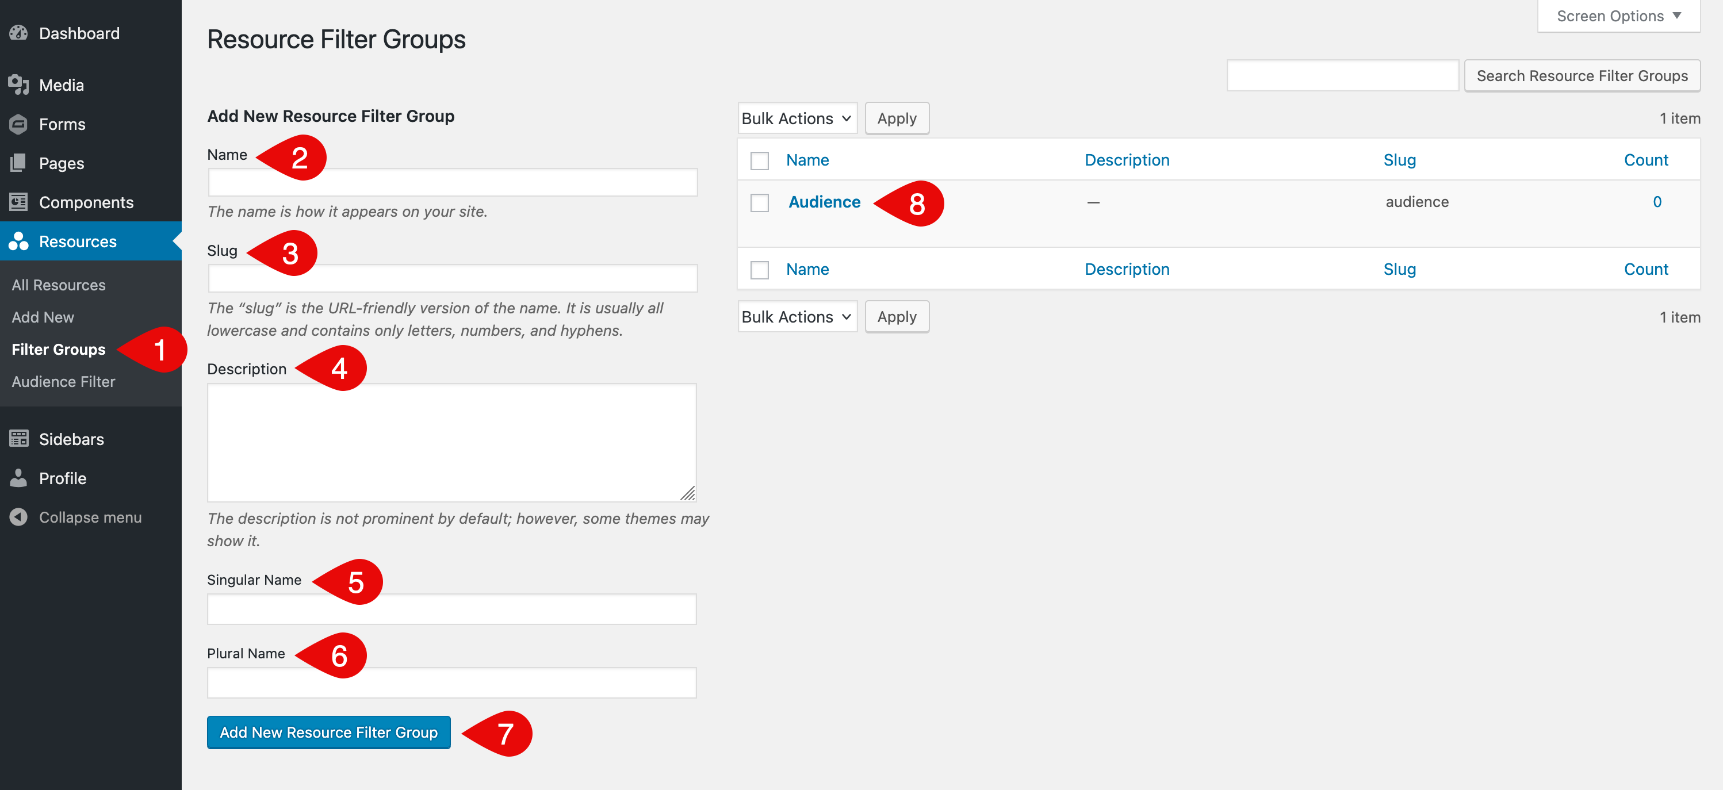Sort by Name in table footer
This screenshot has width=1723, height=790.
click(x=807, y=269)
